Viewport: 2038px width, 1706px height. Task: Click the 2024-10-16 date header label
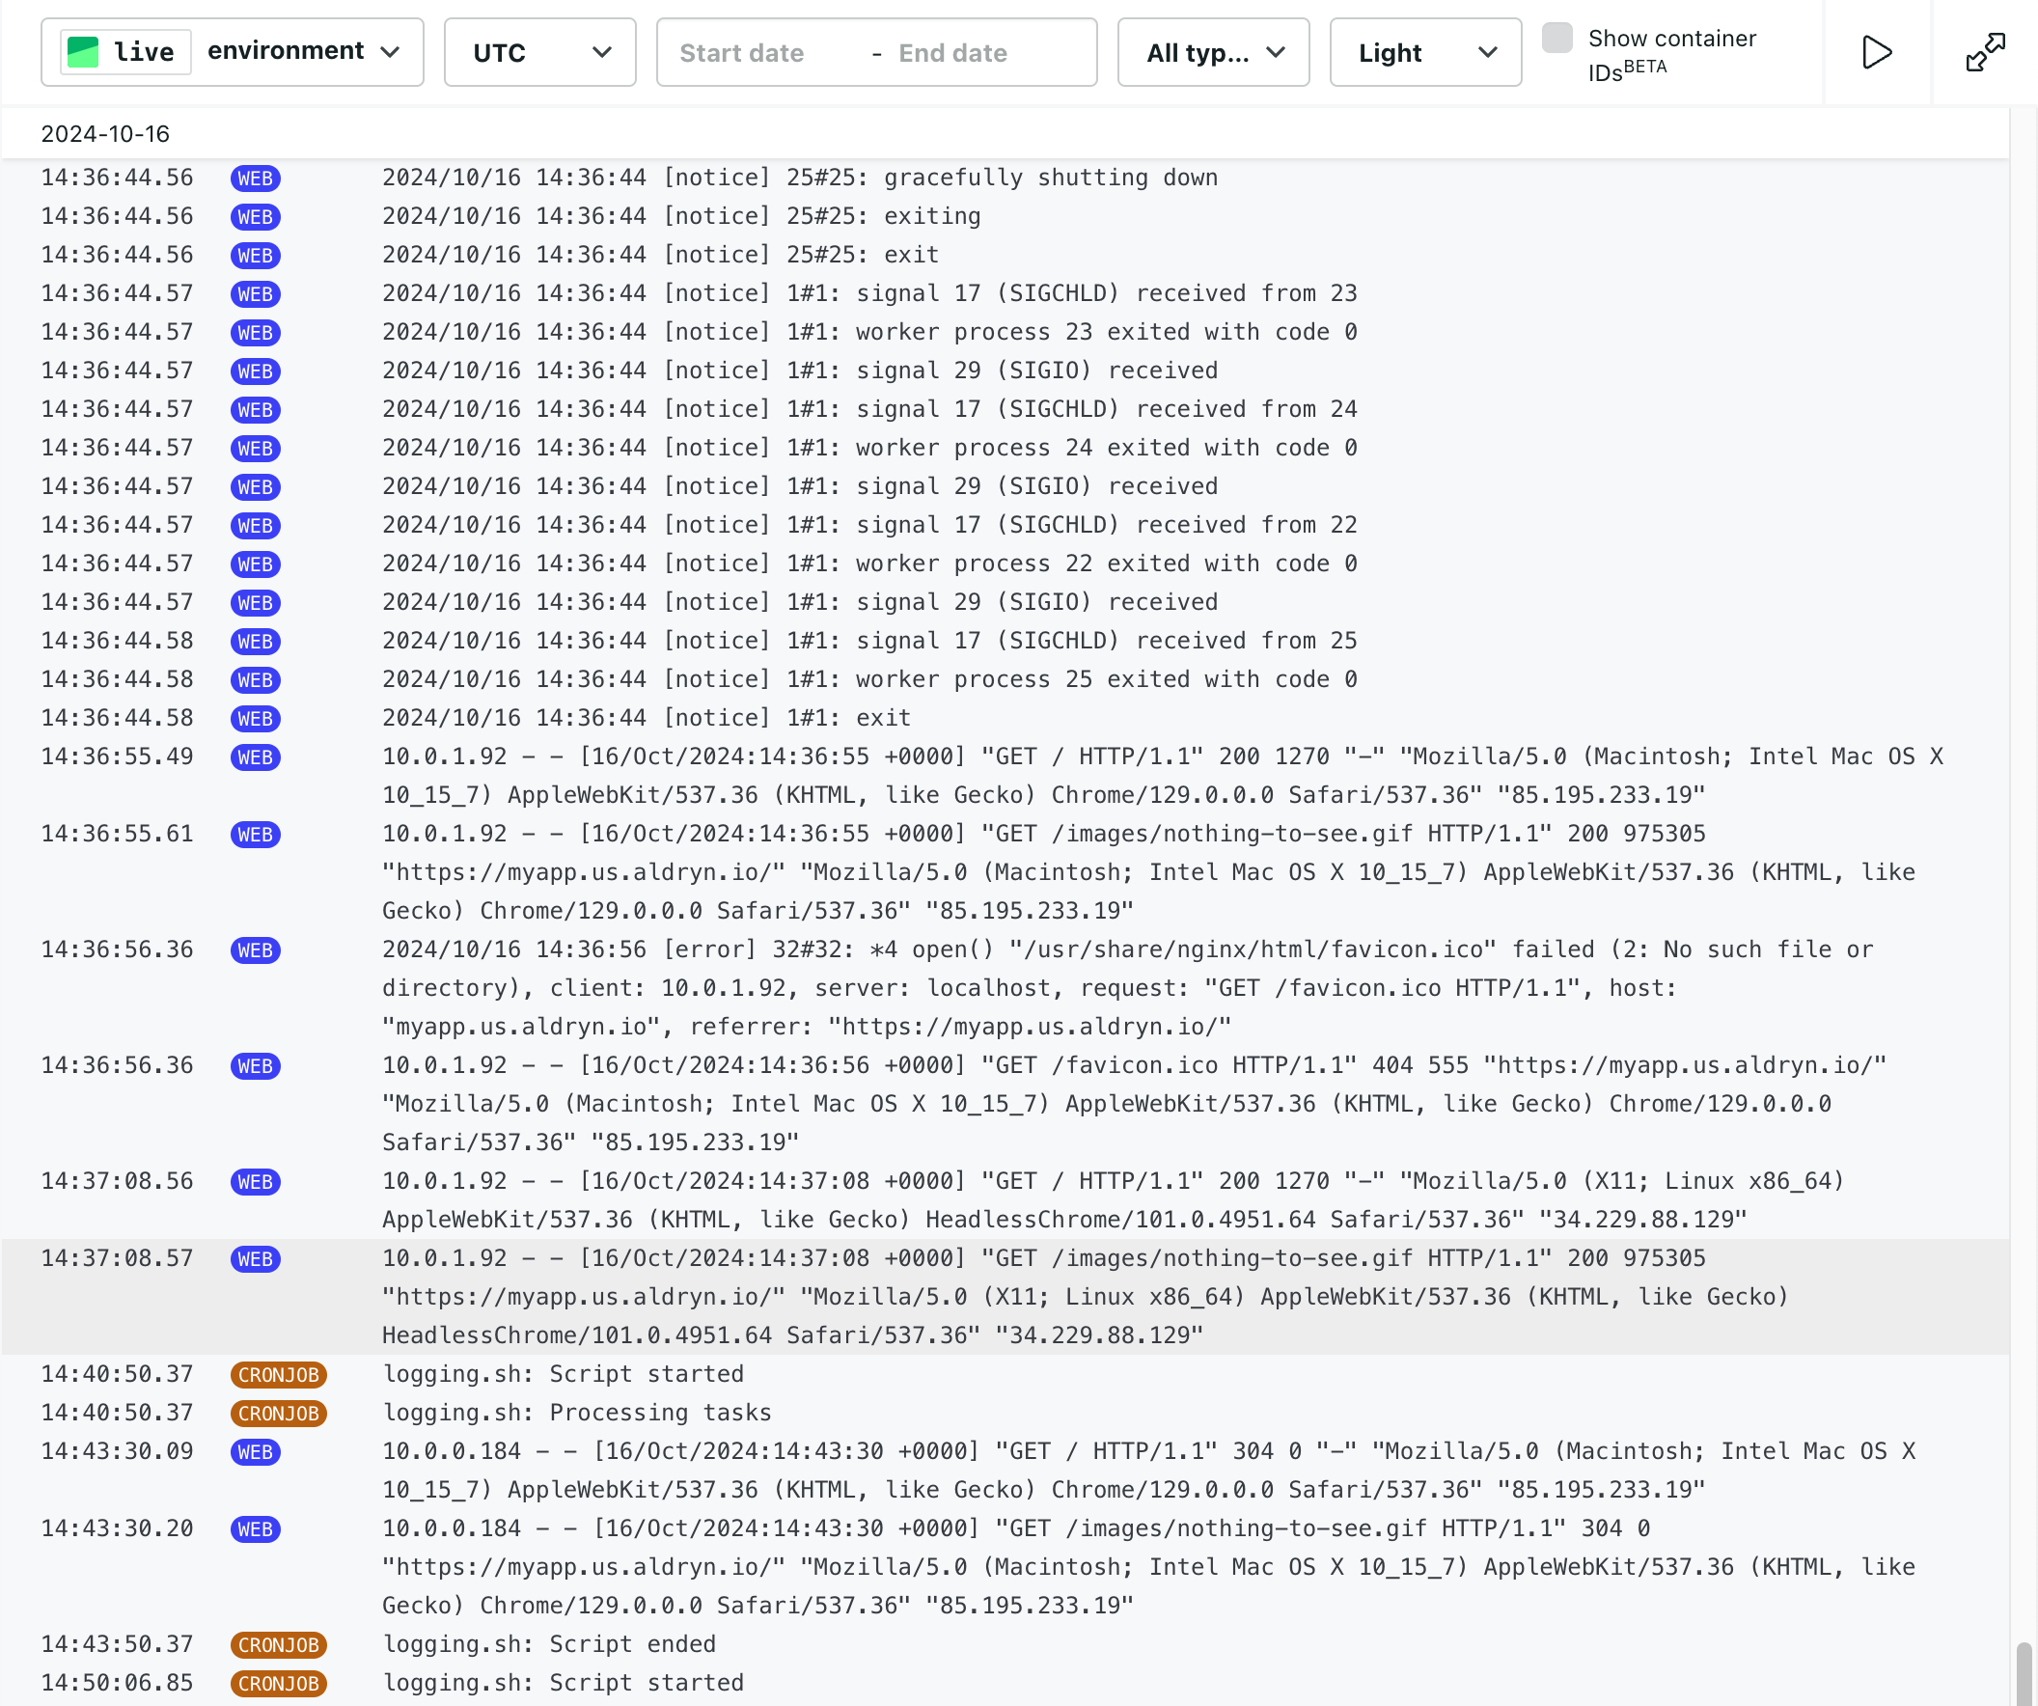click(x=103, y=134)
